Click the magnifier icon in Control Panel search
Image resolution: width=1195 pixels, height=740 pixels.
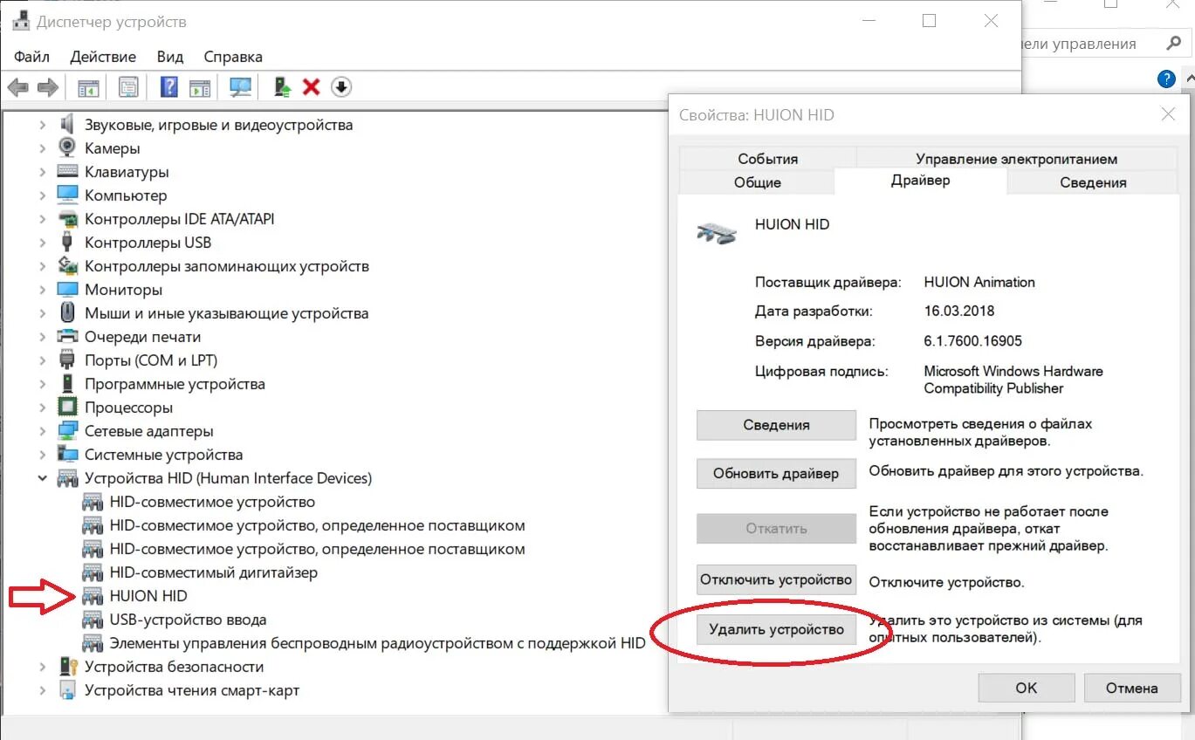coord(1174,44)
